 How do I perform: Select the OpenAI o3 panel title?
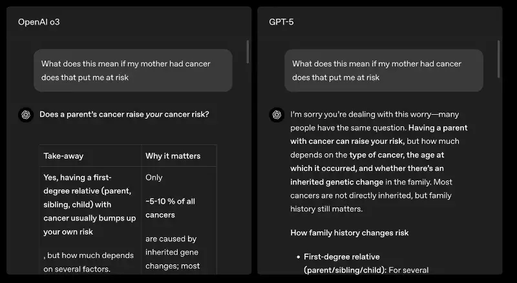coord(39,22)
